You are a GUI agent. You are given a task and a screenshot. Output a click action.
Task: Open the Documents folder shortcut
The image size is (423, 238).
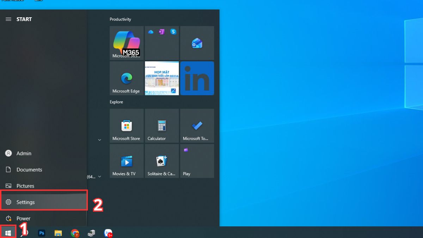click(43, 170)
